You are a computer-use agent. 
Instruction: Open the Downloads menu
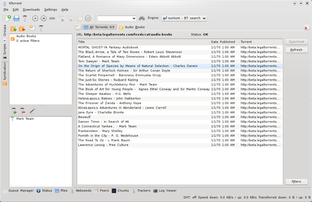[x=31, y=10]
